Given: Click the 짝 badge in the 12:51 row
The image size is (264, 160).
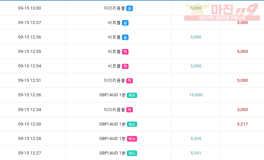Looking at the screenshot, I should point(130,80).
